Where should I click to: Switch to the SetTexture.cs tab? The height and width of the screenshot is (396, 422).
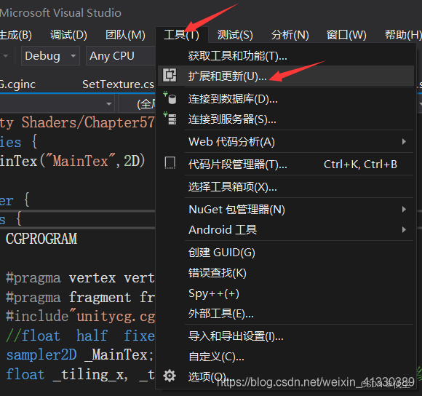pyautogui.click(x=118, y=84)
